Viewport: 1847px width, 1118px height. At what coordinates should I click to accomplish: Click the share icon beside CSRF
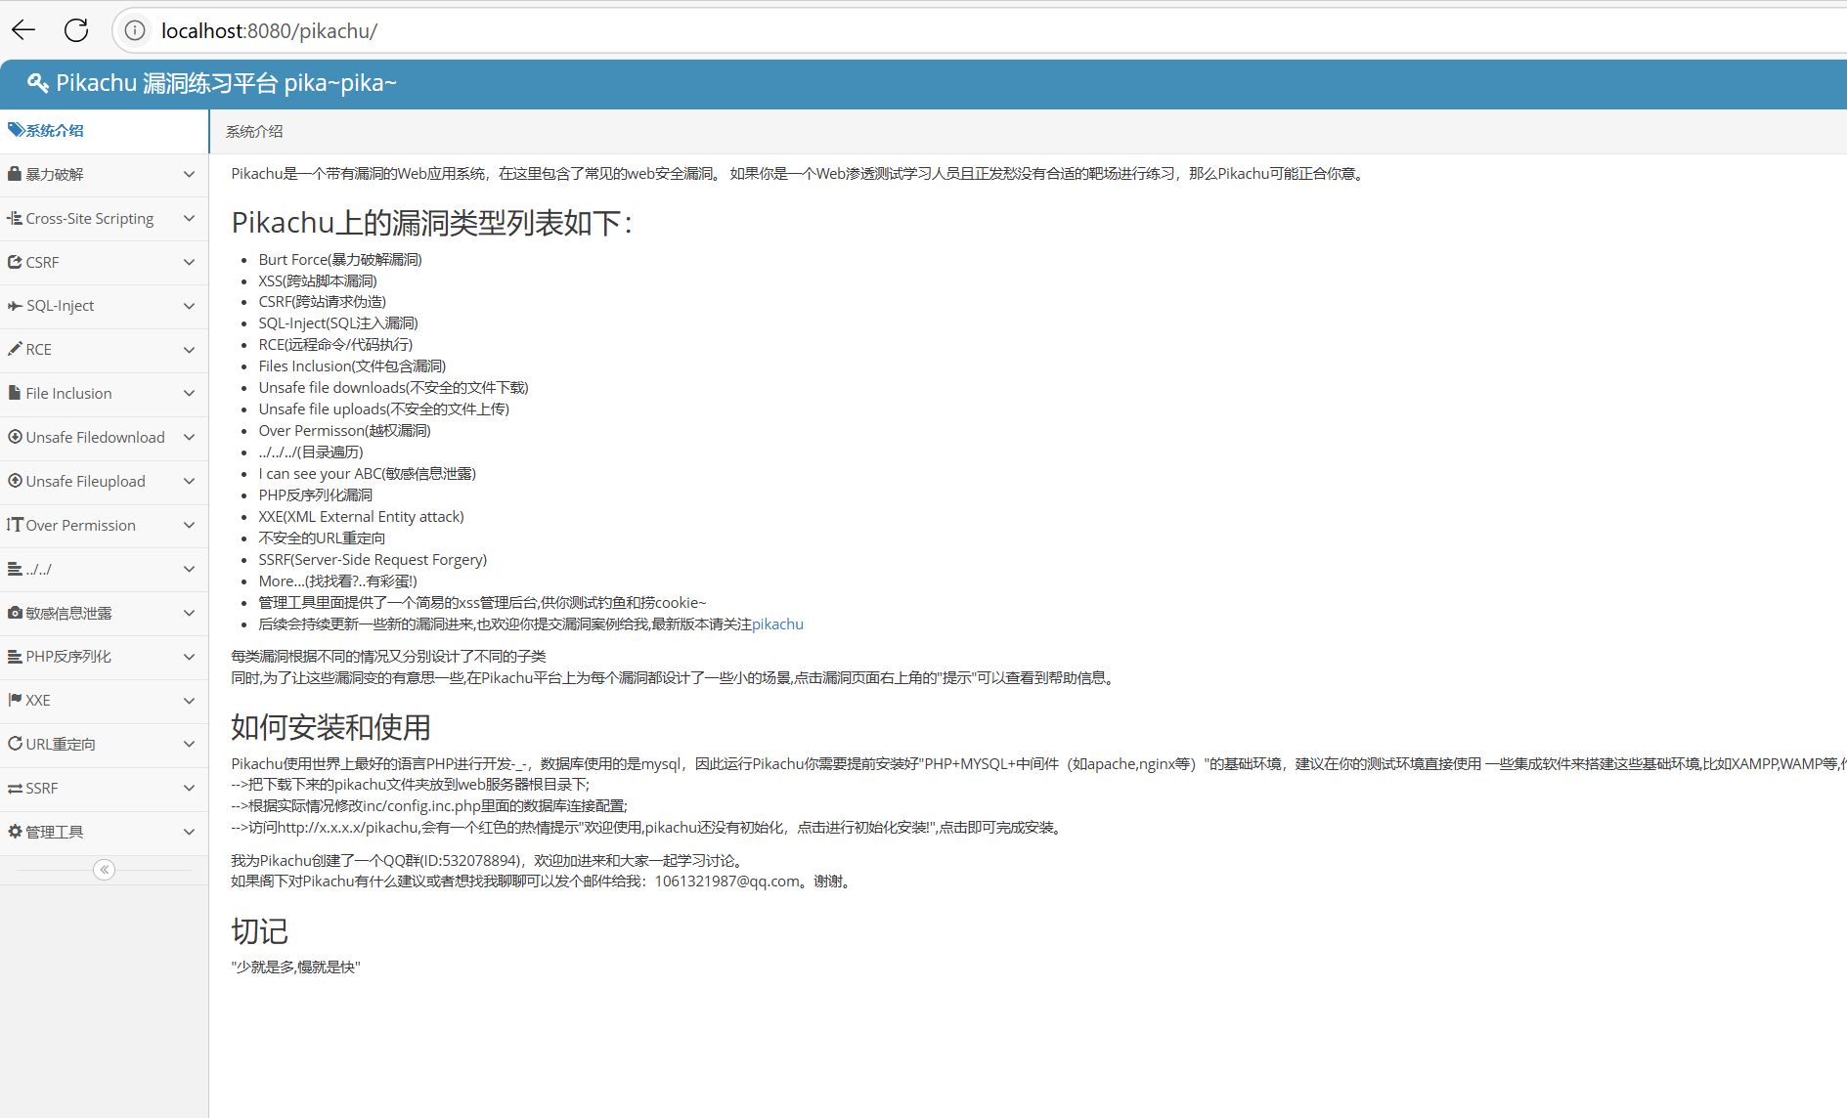(15, 262)
